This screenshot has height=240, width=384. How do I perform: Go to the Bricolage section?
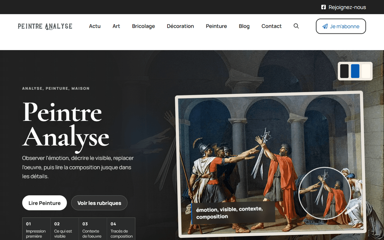[144, 26]
